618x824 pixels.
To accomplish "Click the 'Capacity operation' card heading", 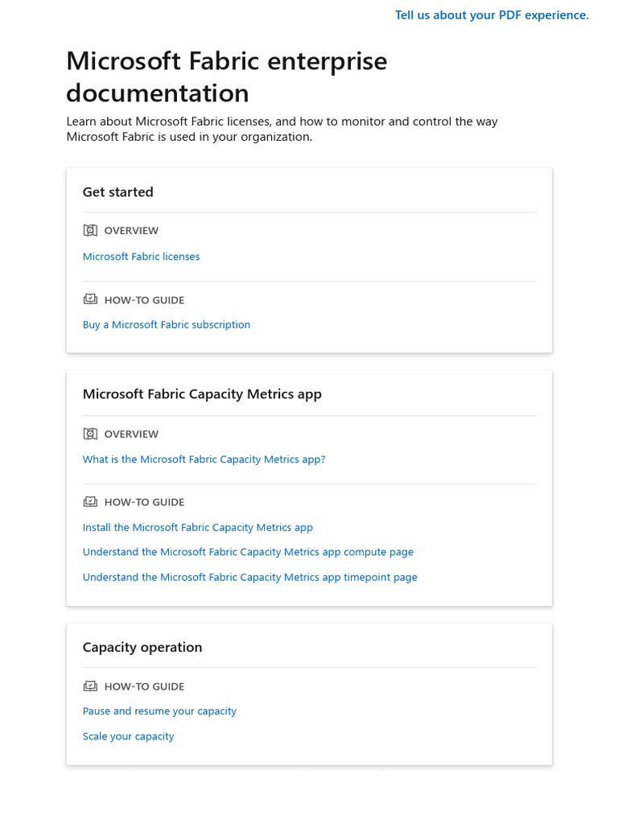I will [142, 648].
